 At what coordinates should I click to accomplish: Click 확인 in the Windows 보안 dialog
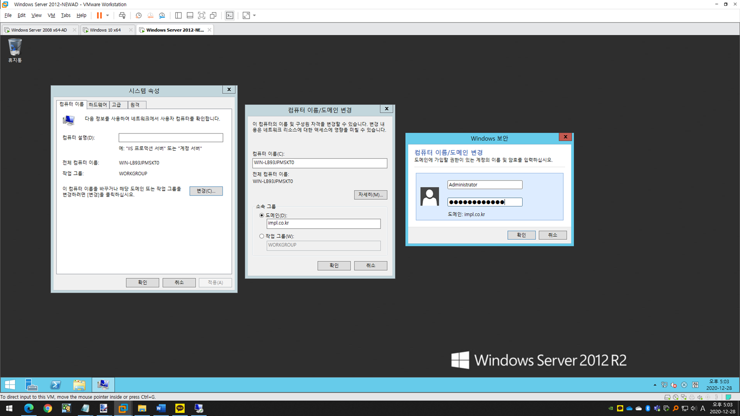click(x=521, y=235)
